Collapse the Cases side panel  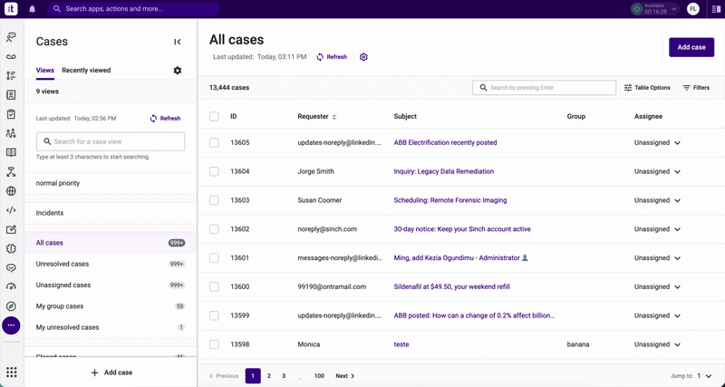pyautogui.click(x=177, y=42)
